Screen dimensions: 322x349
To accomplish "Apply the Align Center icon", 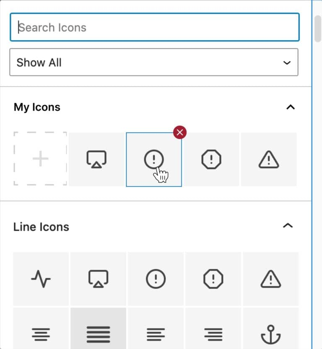I will [41, 334].
